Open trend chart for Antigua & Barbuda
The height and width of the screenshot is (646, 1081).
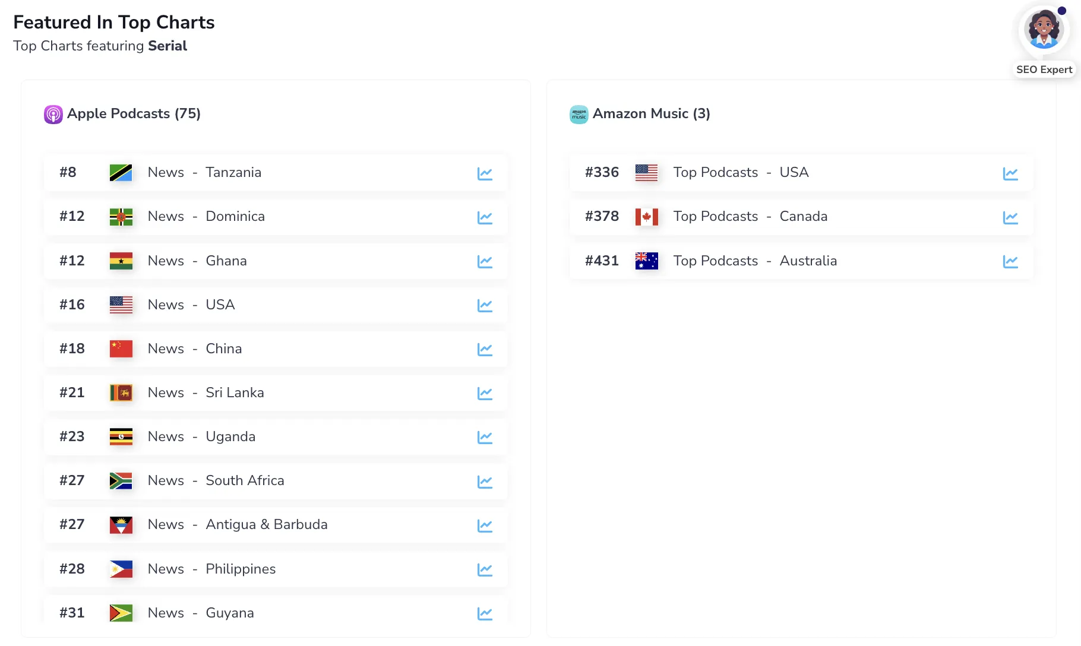(x=485, y=525)
